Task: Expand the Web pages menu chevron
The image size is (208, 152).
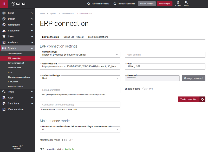Action: click(x=32, y=25)
